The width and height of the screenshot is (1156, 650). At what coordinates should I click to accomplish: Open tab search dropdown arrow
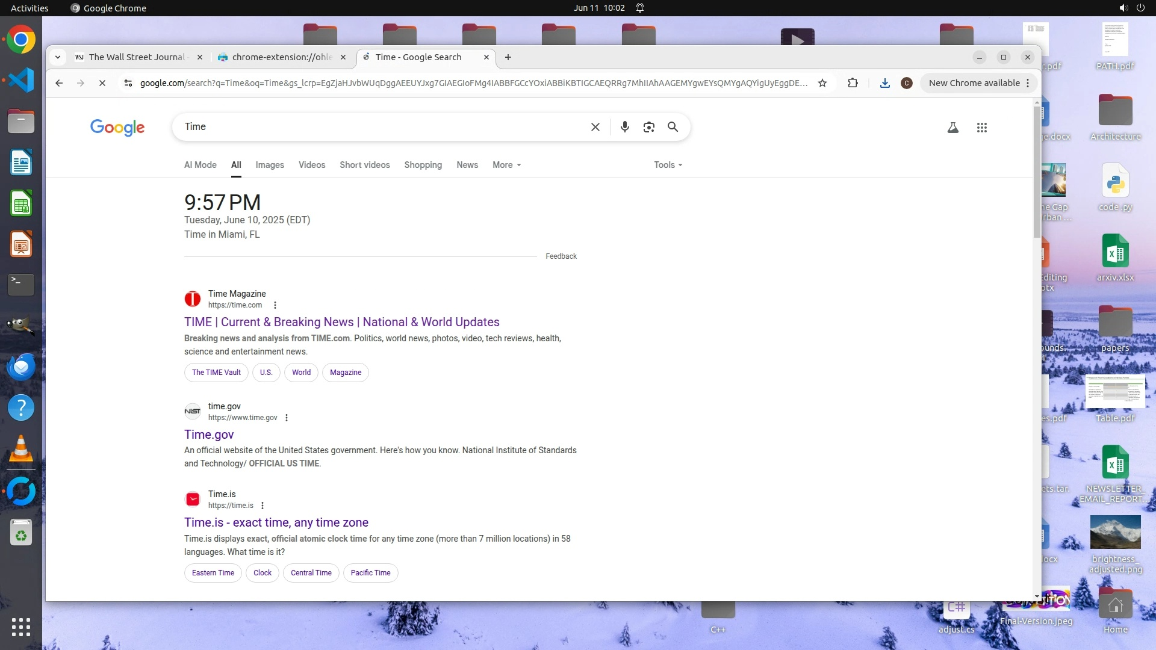click(58, 57)
